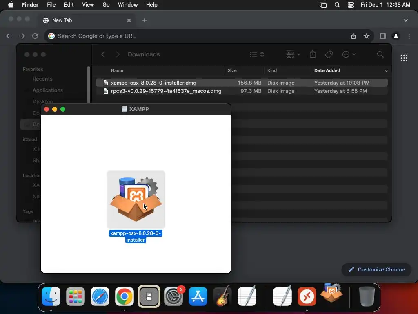The width and height of the screenshot is (418, 314).
Task: Add a new Chrome tab
Action: pos(145,20)
